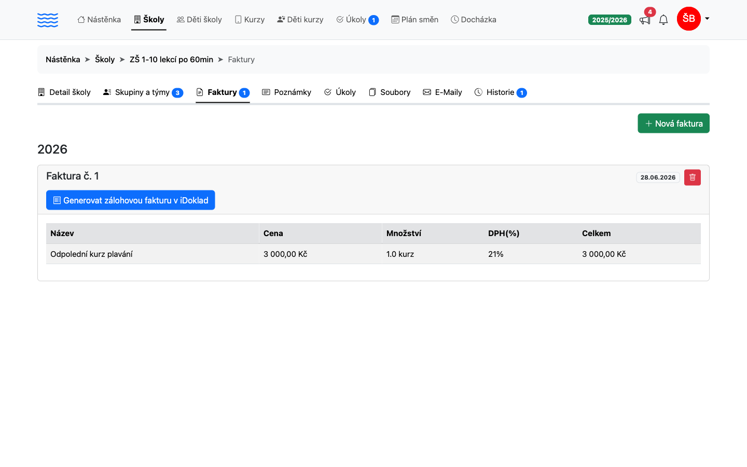Switch to Detail školy tab
Screen dimensions: 747x467
[64, 92]
